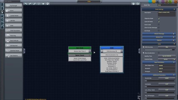Add a Splashed Vessel node
This screenshot has width=178, height=100.
14,51
